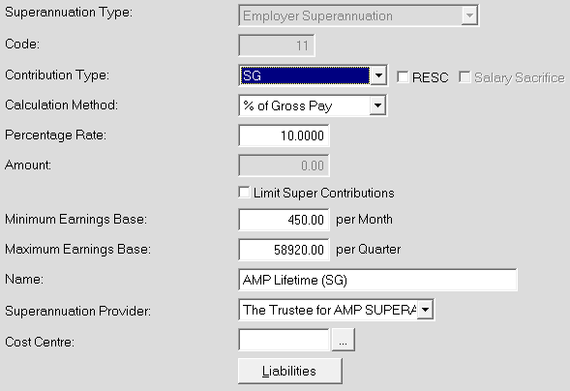The image size is (570, 391).
Task: Toggle the Salary Sacrifice checkbox
Action: click(465, 77)
